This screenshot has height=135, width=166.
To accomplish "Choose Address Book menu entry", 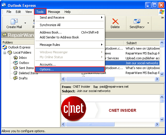I will (x=70, y=32).
